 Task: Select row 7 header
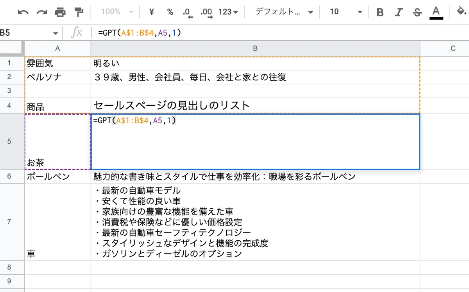click(x=12, y=222)
